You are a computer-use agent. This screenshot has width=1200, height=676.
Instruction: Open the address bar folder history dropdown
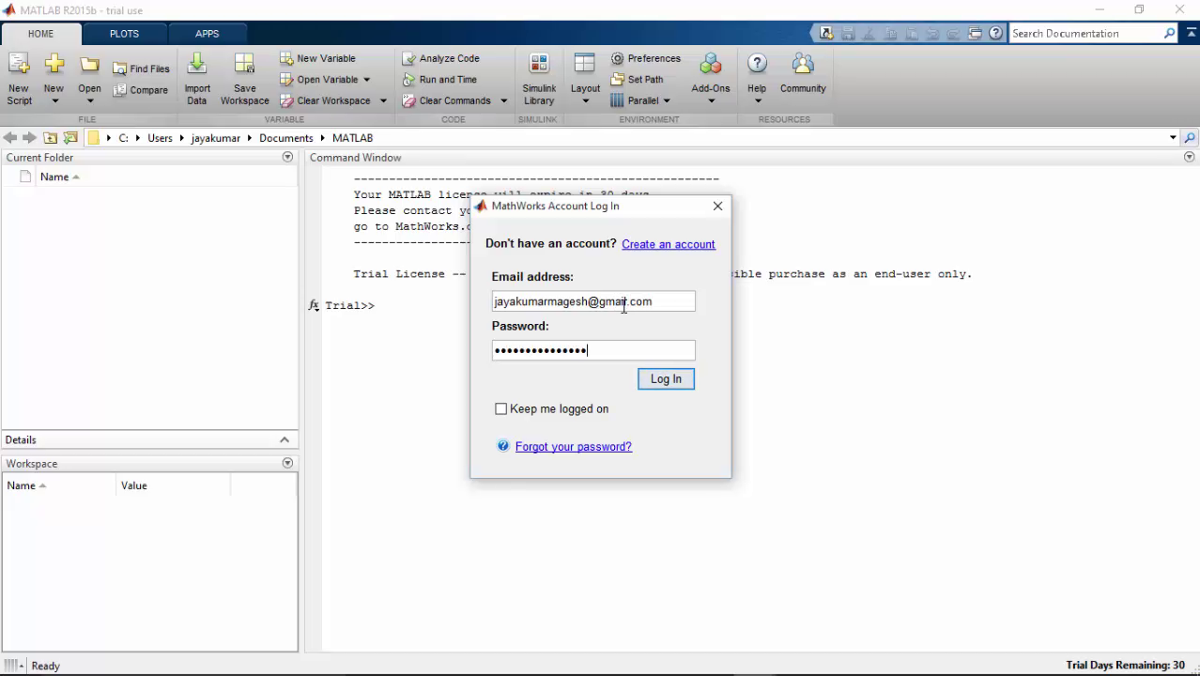pyautogui.click(x=1173, y=138)
